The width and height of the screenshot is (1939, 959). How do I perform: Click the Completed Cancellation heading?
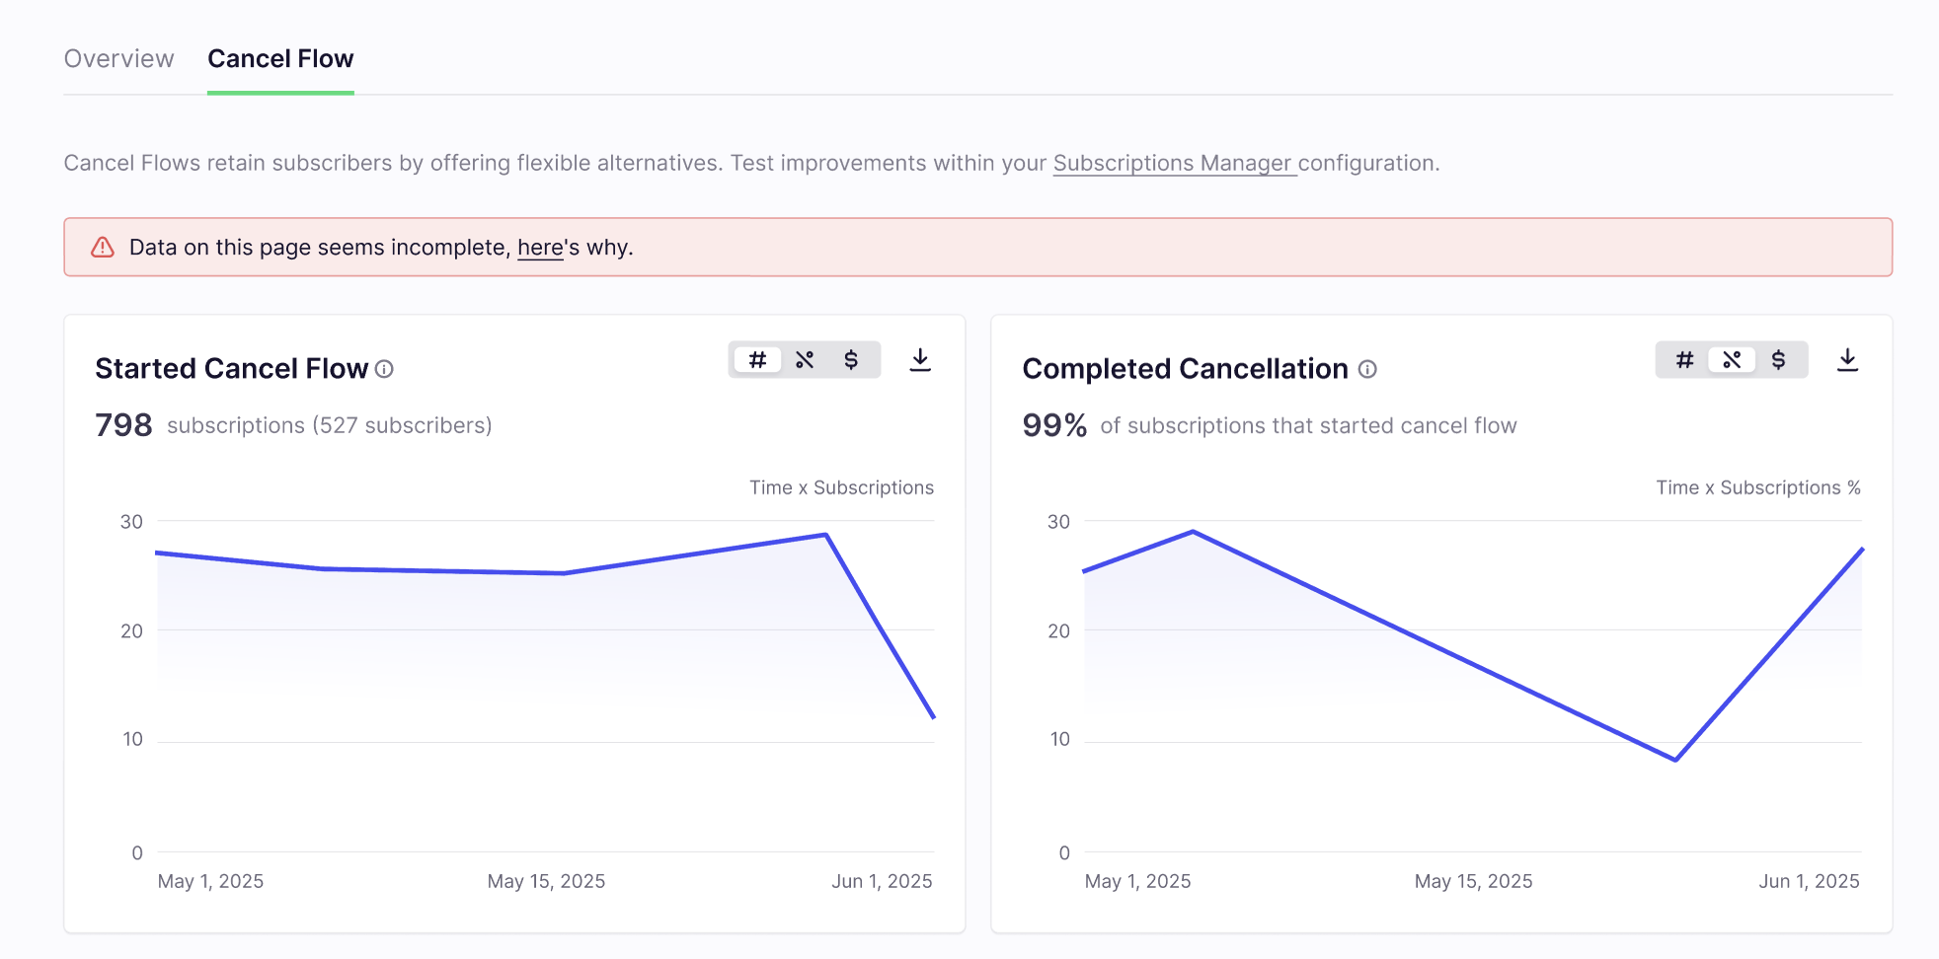[1185, 369]
